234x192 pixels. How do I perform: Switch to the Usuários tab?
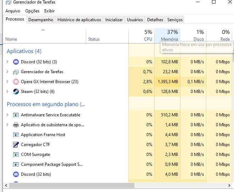coord(135,20)
